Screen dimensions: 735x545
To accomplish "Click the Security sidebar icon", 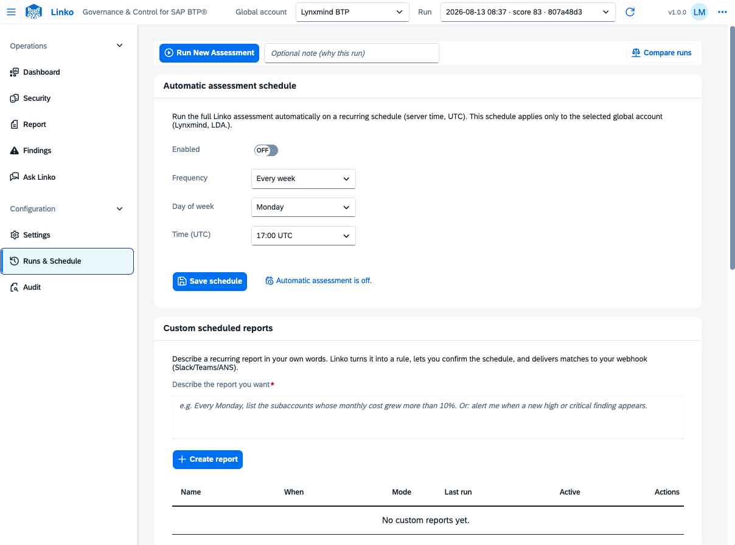I will 15,98.
